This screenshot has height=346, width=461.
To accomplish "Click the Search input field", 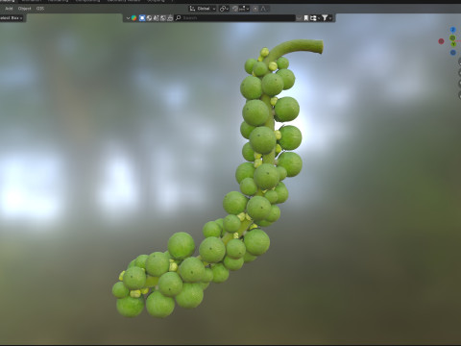I will pyautogui.click(x=234, y=18).
